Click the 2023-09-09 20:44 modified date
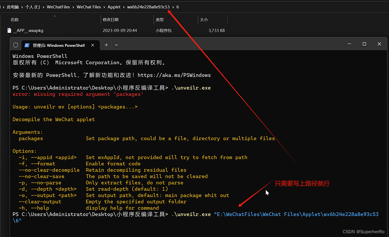The width and height of the screenshot is (389, 237). (120, 31)
